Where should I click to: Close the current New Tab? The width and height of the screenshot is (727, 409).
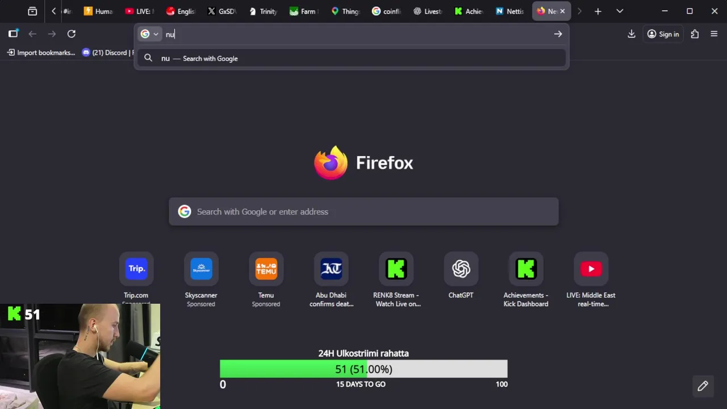click(x=562, y=11)
